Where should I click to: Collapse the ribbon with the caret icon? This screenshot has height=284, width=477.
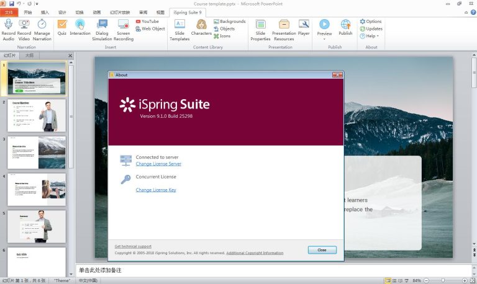click(x=466, y=12)
